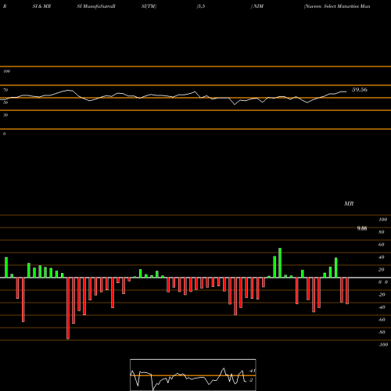Click the RSI axis label 30
The height and width of the screenshot is (391, 391).
point(5,115)
